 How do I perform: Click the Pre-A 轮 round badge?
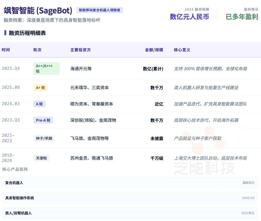43,120
